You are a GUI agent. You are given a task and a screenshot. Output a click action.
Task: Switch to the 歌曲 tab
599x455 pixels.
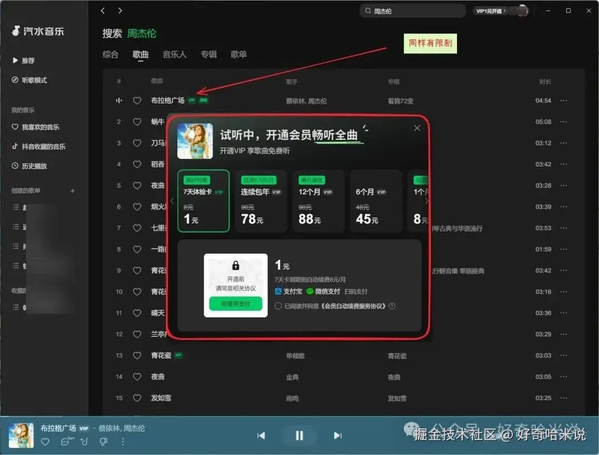point(140,54)
